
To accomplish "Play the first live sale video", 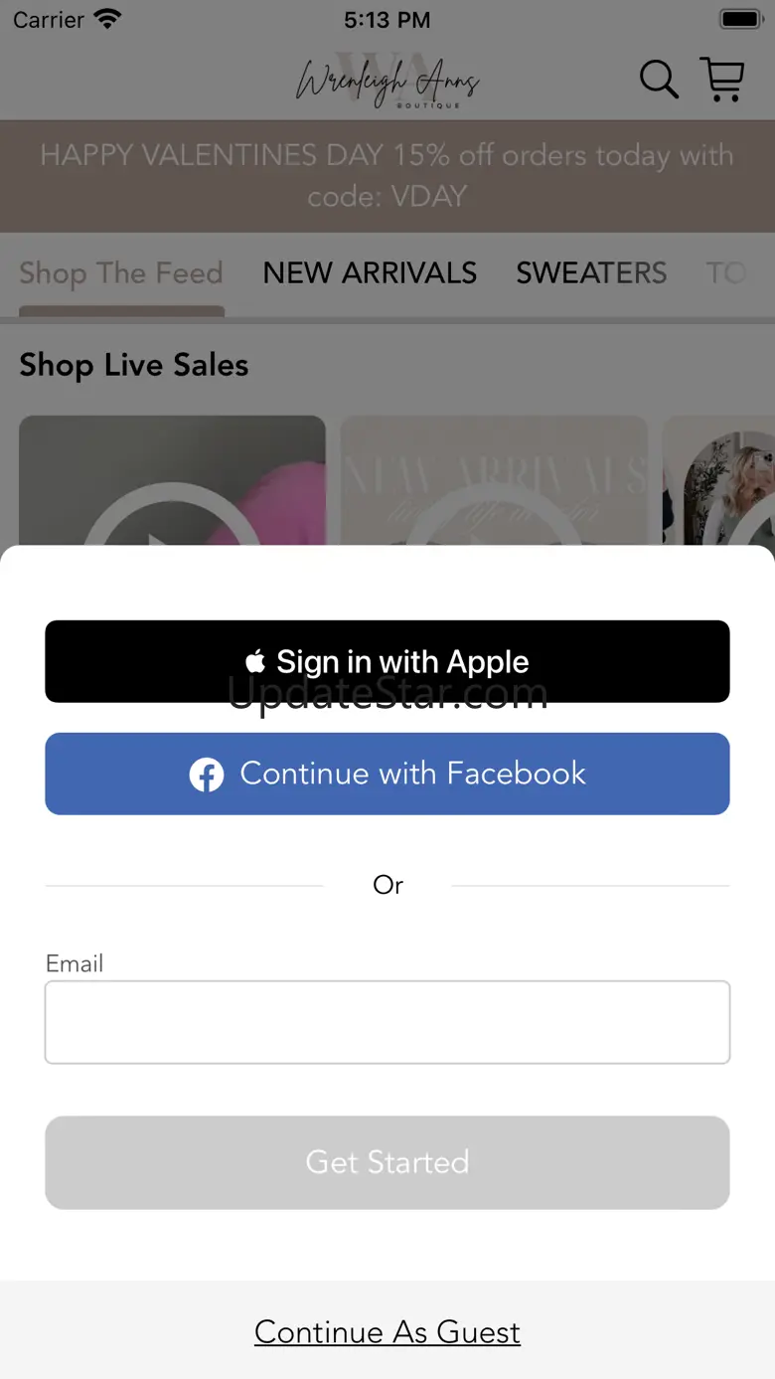I will tap(172, 481).
